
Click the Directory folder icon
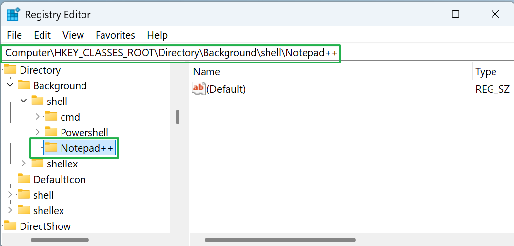point(10,70)
